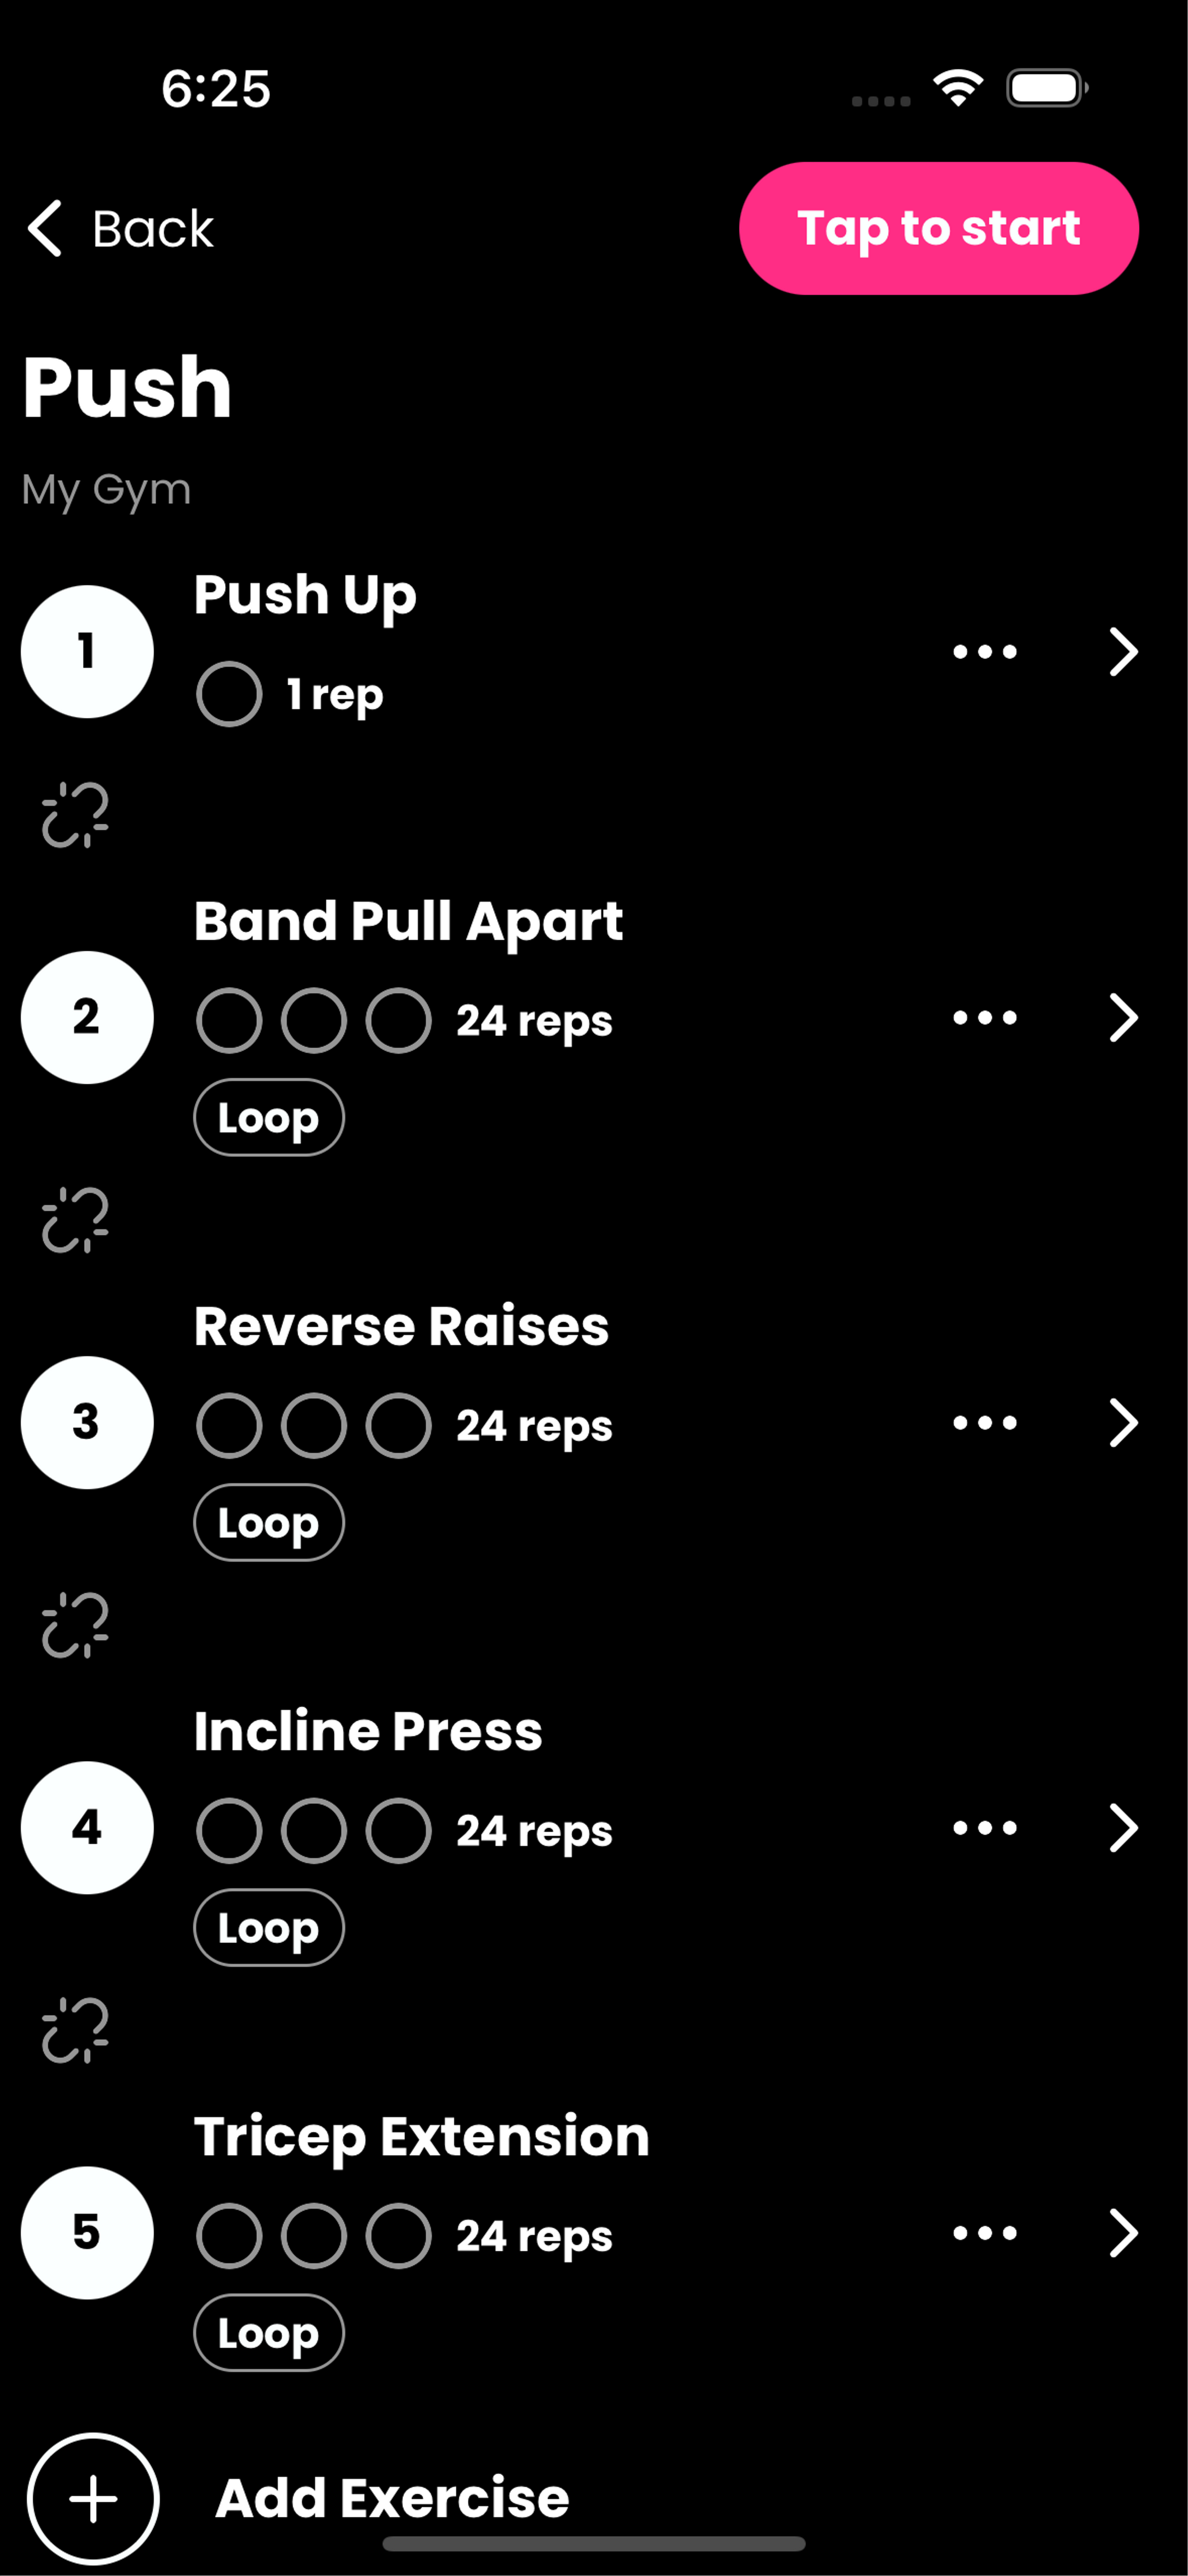Toggle first set circle for Reverse Raises
Viewport: 1188px width, 2576px height.
[x=230, y=1426]
